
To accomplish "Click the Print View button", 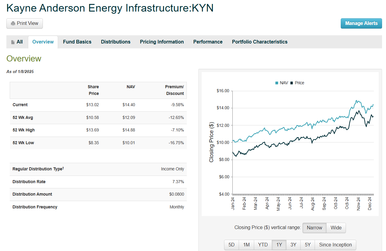I will pyautogui.click(x=25, y=23).
